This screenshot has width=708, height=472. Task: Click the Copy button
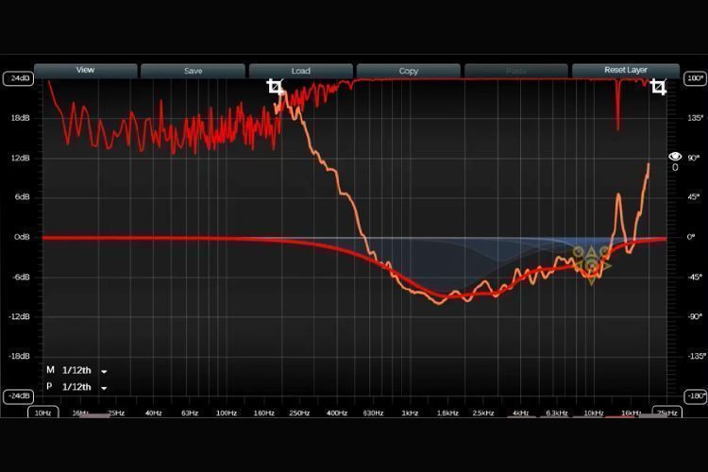coord(408,71)
